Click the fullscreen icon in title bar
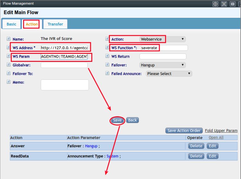The height and width of the screenshot is (179, 241). coord(224,4)
